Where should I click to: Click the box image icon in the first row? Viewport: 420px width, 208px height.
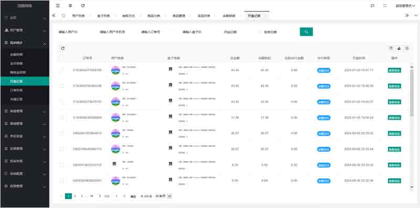(170, 69)
